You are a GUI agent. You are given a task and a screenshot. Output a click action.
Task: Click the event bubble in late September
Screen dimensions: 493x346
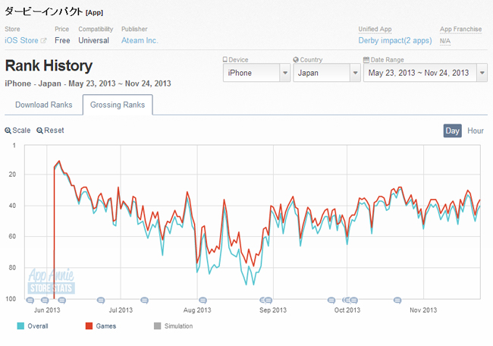tap(331, 300)
